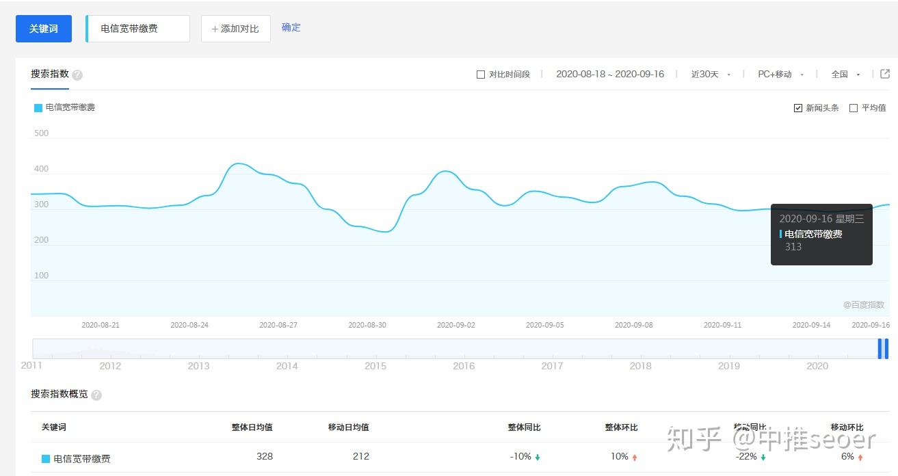The image size is (898, 476).
Task: Click the help icon beside 搜索指数
Action: [x=77, y=75]
